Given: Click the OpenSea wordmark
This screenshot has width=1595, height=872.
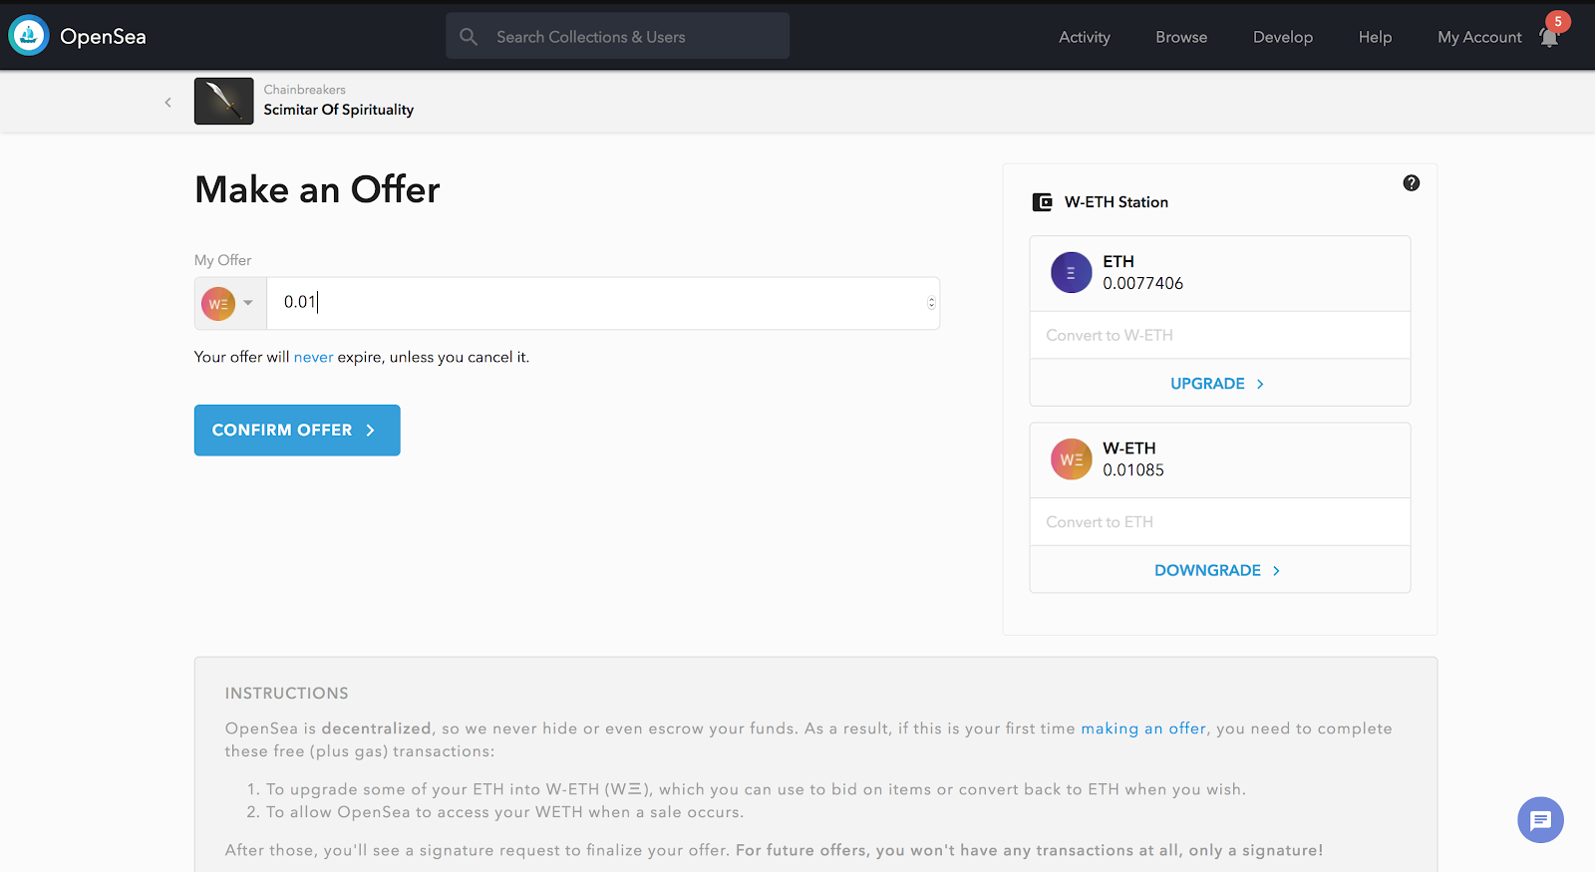Looking at the screenshot, I should pyautogui.click(x=103, y=37).
